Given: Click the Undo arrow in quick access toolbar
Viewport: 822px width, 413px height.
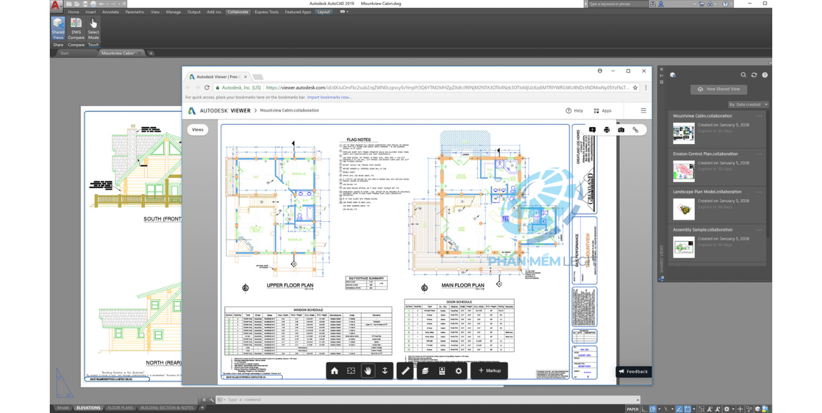Looking at the screenshot, I should click(x=102, y=4).
